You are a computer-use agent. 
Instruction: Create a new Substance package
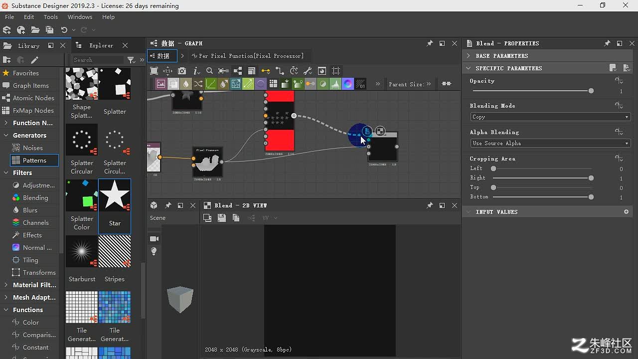point(7,30)
